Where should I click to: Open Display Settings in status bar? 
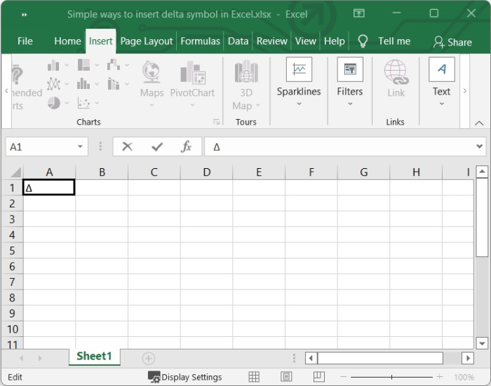184,377
